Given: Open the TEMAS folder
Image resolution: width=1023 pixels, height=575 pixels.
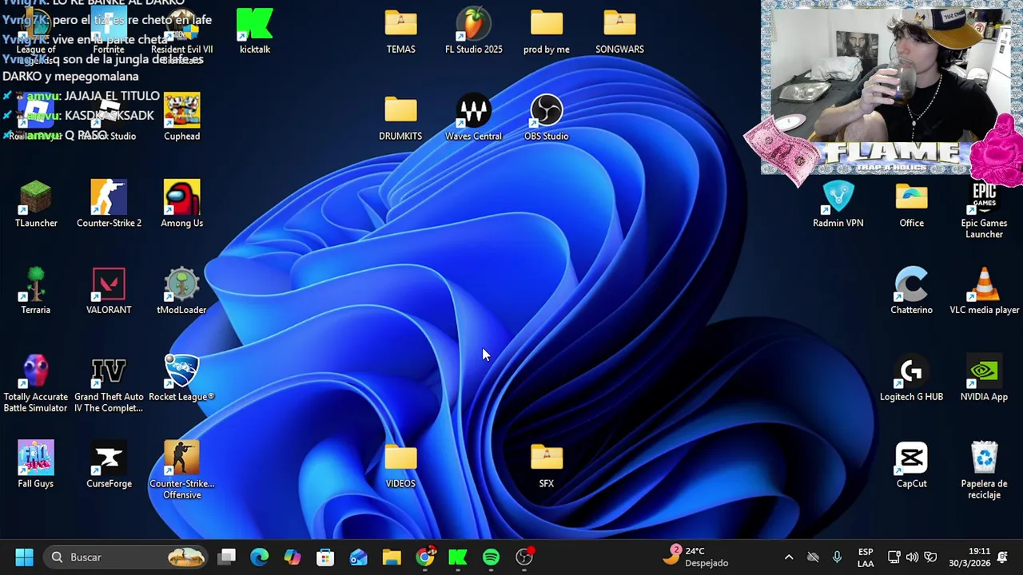Looking at the screenshot, I should click(400, 32).
